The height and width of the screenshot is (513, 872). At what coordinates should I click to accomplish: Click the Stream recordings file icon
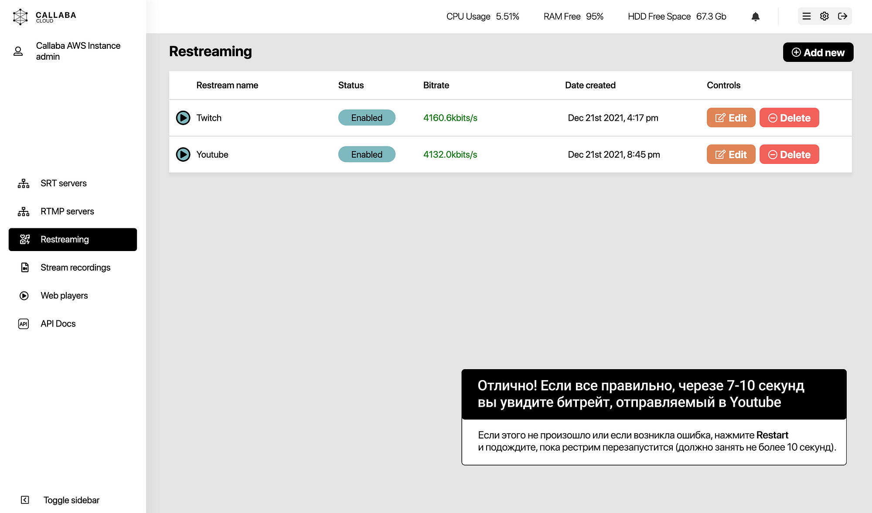point(25,268)
